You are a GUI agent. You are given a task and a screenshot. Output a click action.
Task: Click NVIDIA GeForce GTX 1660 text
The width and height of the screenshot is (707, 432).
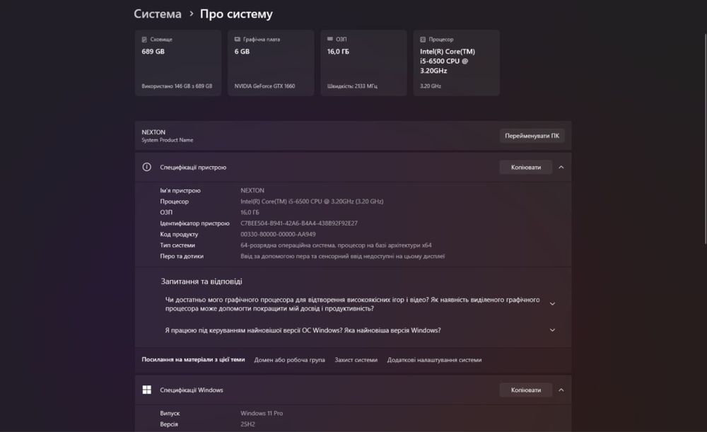coord(264,86)
